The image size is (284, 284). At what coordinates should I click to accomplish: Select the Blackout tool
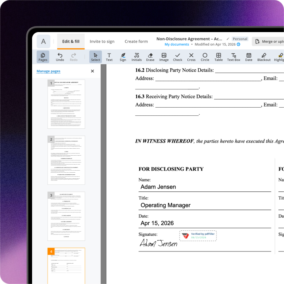[x=264, y=57]
